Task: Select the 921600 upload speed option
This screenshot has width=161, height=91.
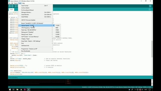Action: pyautogui.click(x=57, y=37)
